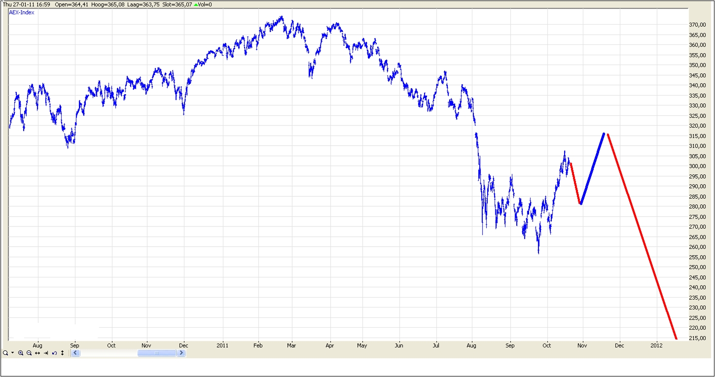
Task: Click the 2012 label on time axis
Action: point(656,346)
